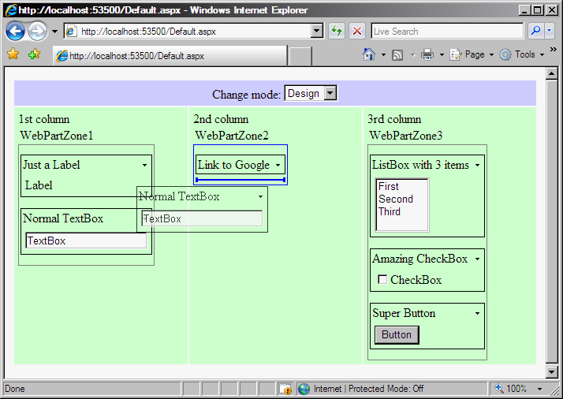Open the Home button dropdown arrow
563x399 pixels.
(x=383, y=54)
